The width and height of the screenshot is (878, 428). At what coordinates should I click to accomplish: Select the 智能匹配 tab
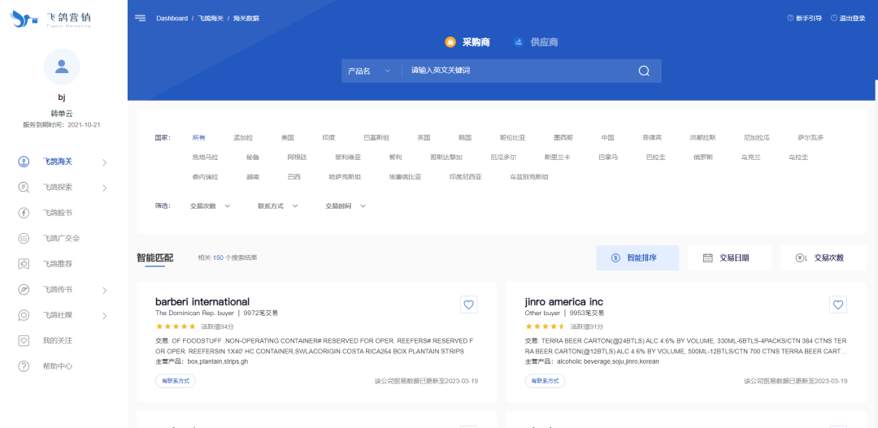(x=155, y=258)
